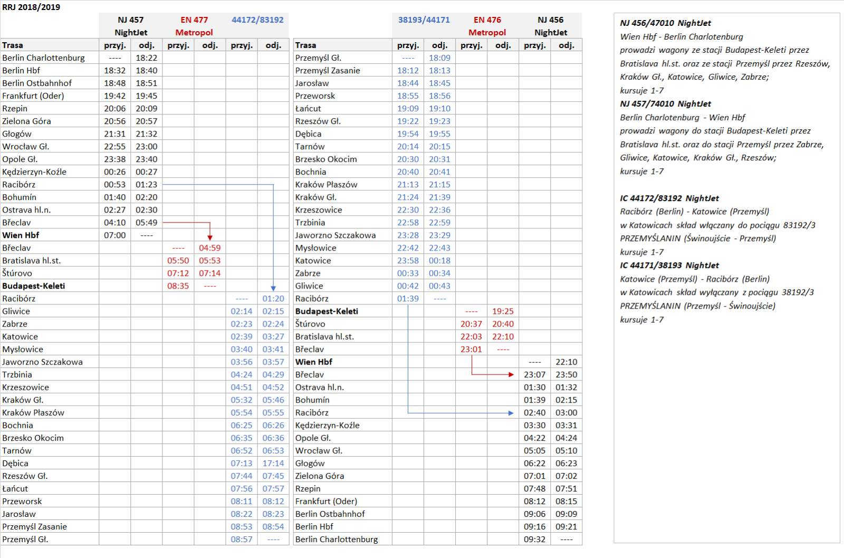This screenshot has height=558, width=844.
Task: Click the 07:00 Wien Hbf arrival cell
Action: coord(114,235)
